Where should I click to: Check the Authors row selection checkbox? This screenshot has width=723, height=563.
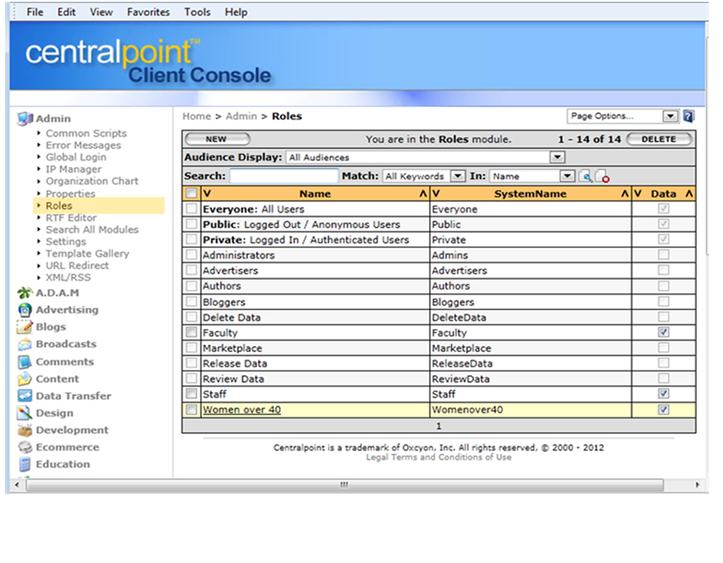coord(191,286)
